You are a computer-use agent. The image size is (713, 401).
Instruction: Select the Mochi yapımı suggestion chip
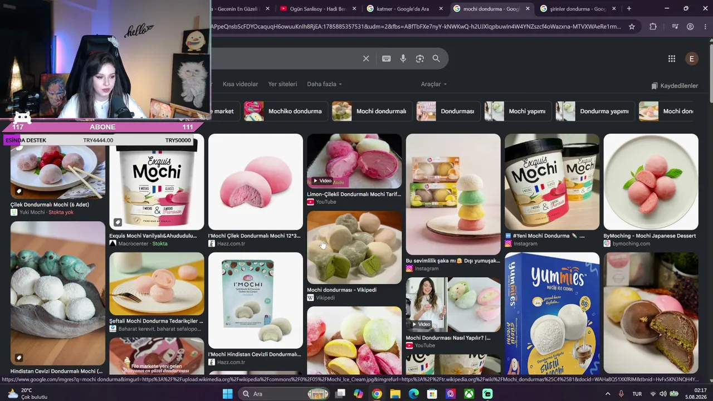tap(517, 111)
